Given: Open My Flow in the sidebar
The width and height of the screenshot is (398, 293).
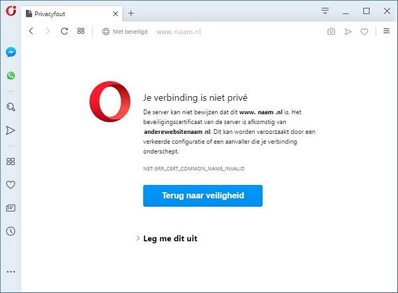Looking at the screenshot, I should tap(11, 131).
